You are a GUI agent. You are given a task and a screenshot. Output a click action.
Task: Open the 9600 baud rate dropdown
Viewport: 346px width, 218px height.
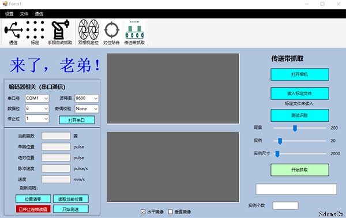click(x=86, y=99)
